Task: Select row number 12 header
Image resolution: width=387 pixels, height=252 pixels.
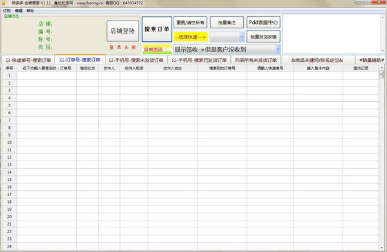Action: (x=10, y=157)
